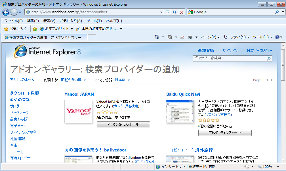The height and width of the screenshot is (171, 286).
Task: Click the Back navigation arrow
Action: pos(6,12)
